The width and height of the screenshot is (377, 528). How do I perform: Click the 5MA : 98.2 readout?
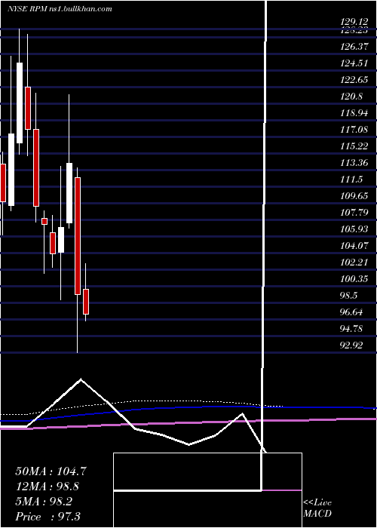[x=44, y=502]
